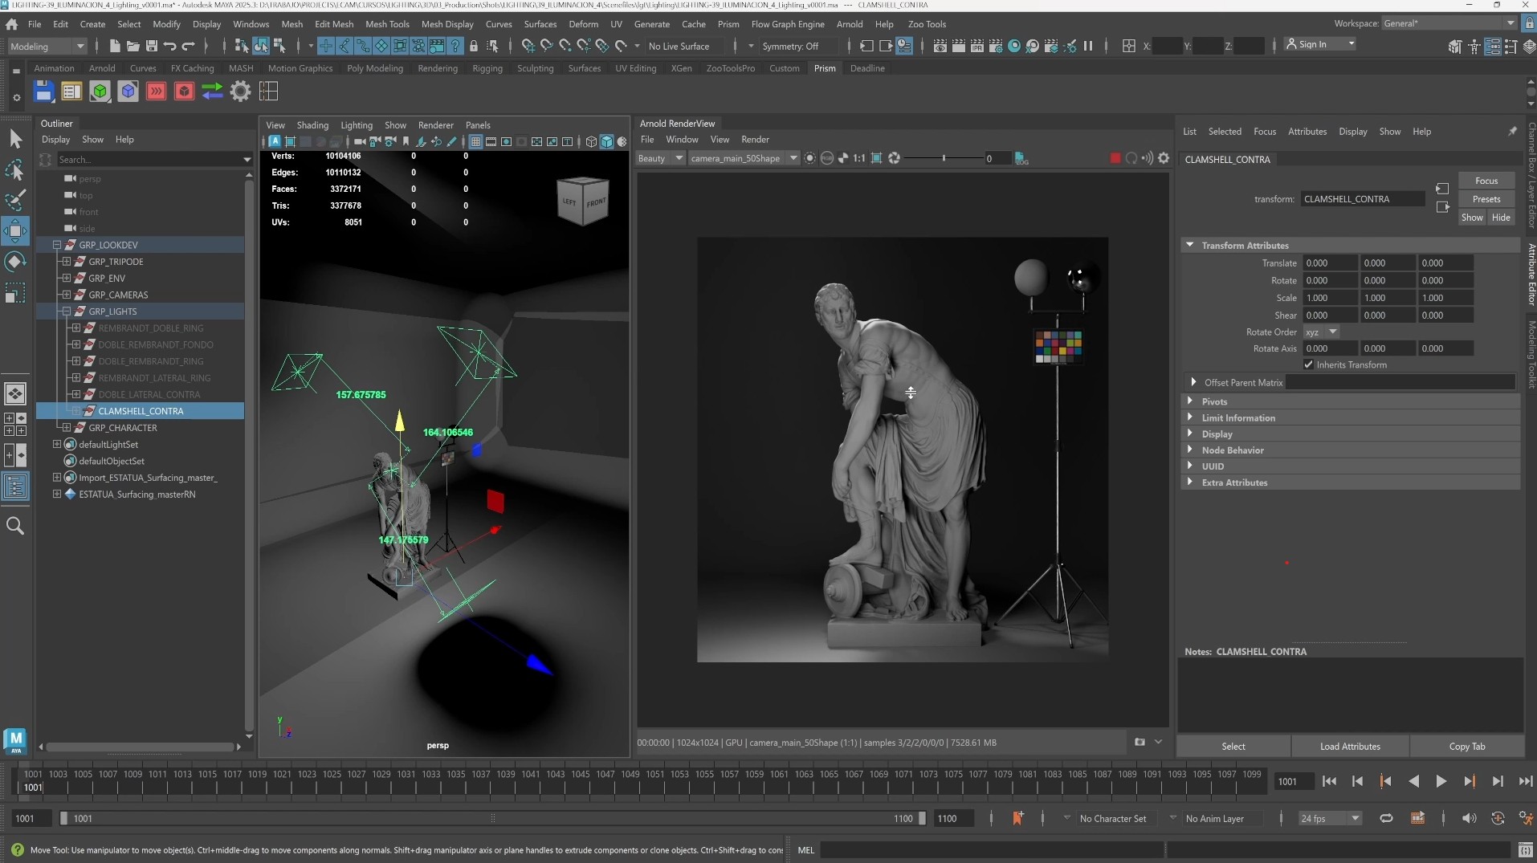The width and height of the screenshot is (1537, 863).
Task: Open the Arnold menu in the menu bar
Action: point(849,24)
